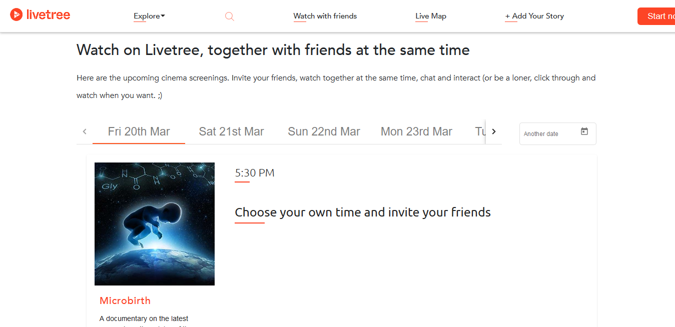Open Watch with friends link
The height and width of the screenshot is (327, 675).
(x=325, y=16)
